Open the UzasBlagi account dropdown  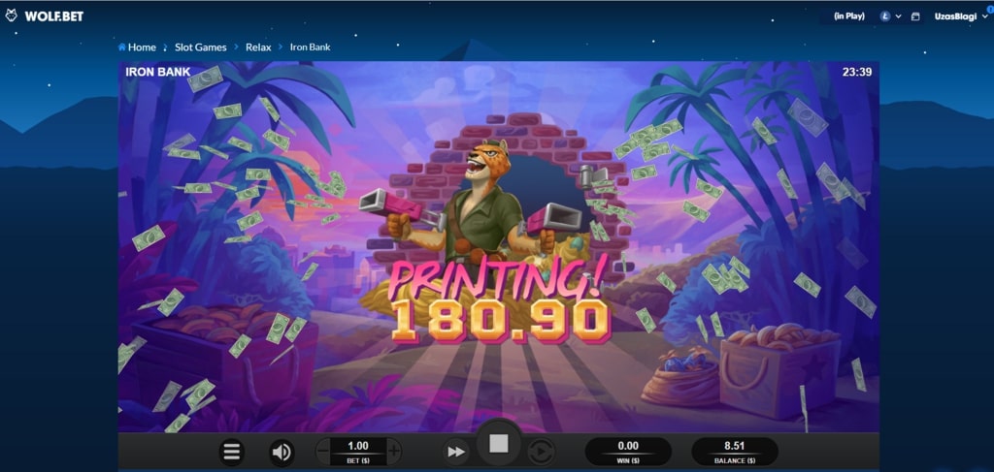coord(960,16)
